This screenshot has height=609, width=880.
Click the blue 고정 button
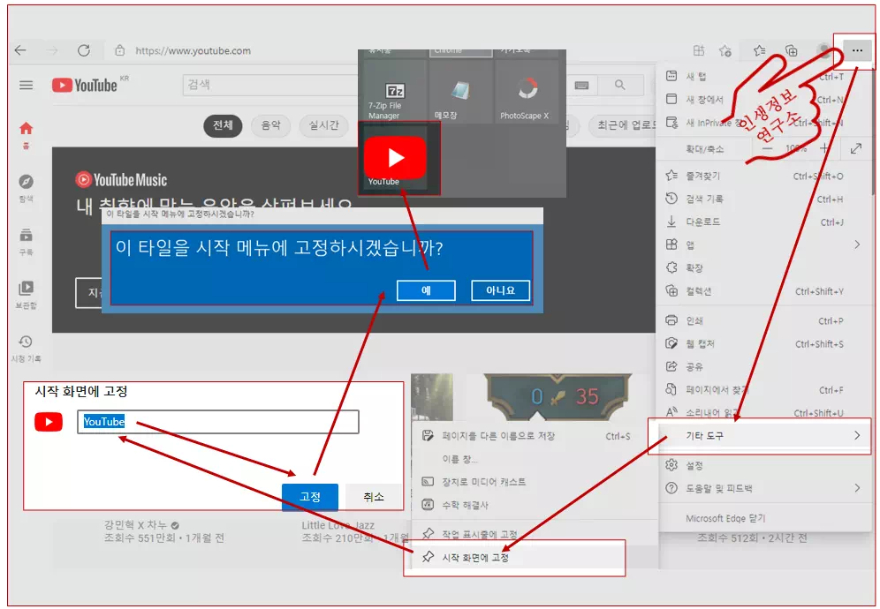[x=310, y=497]
